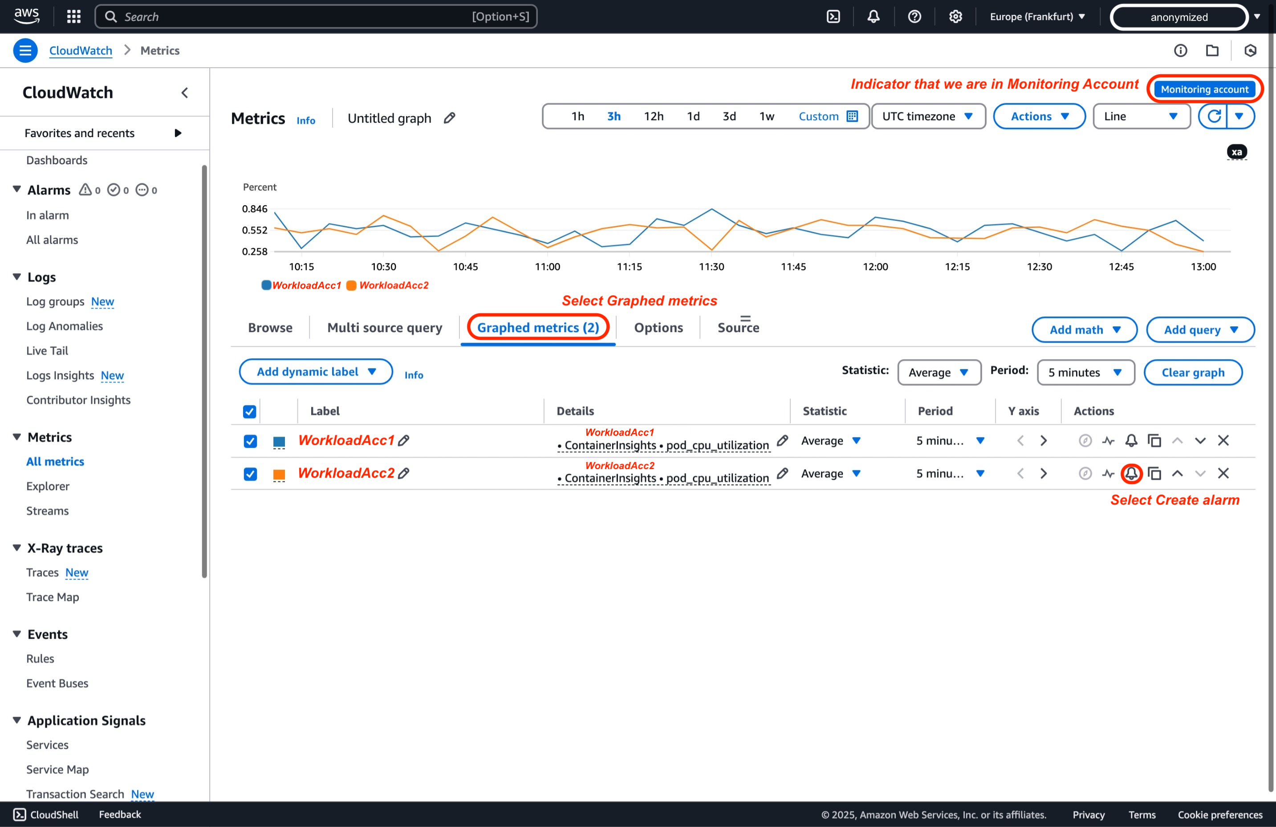Select the 12h time range
The height and width of the screenshot is (827, 1276).
click(x=654, y=116)
